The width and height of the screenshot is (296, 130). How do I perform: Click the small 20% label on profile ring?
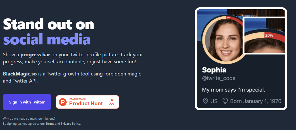(228, 18)
